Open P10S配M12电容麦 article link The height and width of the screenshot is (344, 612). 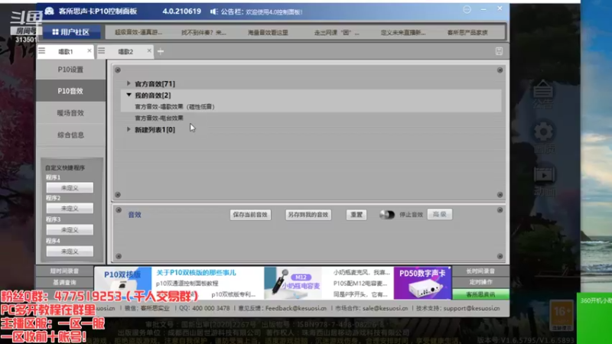coord(360,284)
